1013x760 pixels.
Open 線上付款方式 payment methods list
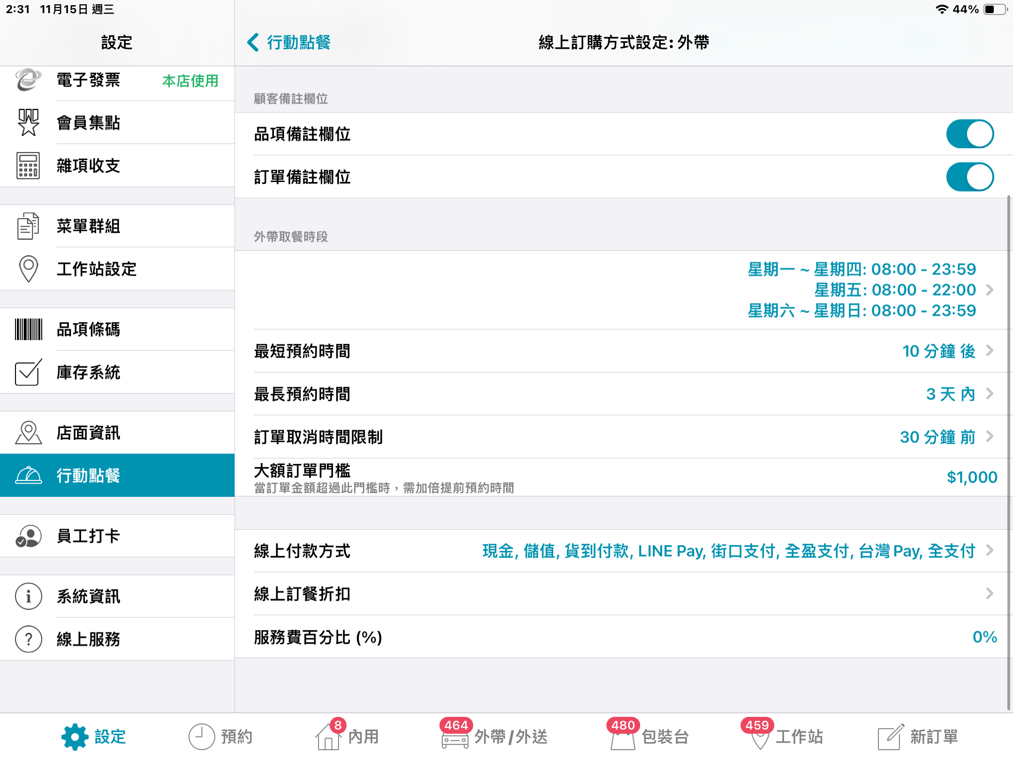pos(624,551)
